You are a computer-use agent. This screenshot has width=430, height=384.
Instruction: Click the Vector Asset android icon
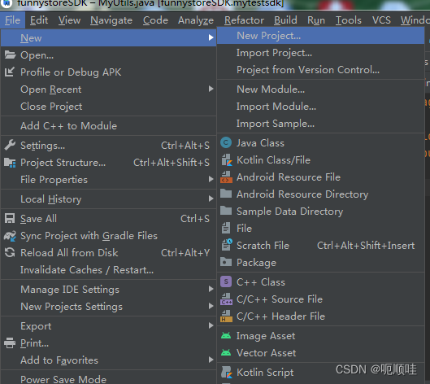point(226,352)
